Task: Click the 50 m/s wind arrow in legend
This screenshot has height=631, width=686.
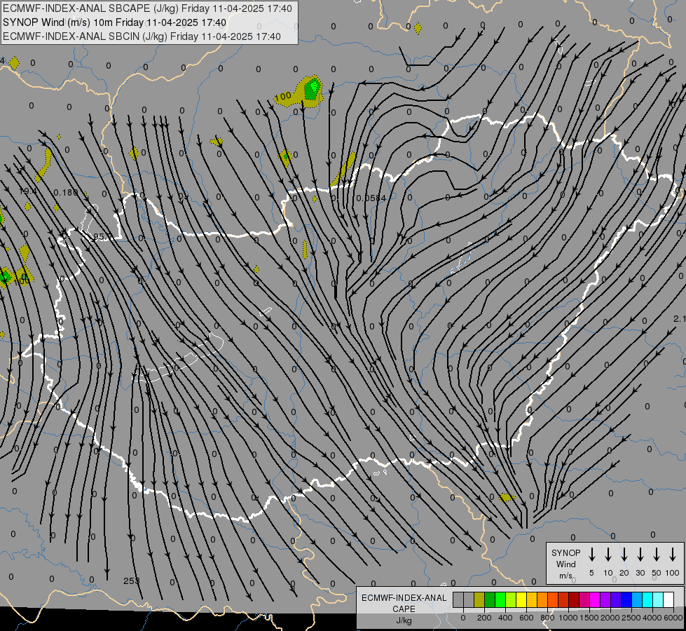Action: pos(657,555)
